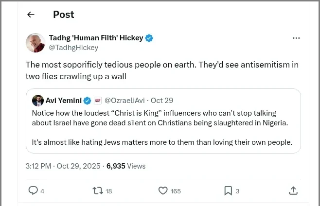This screenshot has height=206, width=320.
Task: Open Tadhg Hickey's profile avatar
Action: (36, 43)
